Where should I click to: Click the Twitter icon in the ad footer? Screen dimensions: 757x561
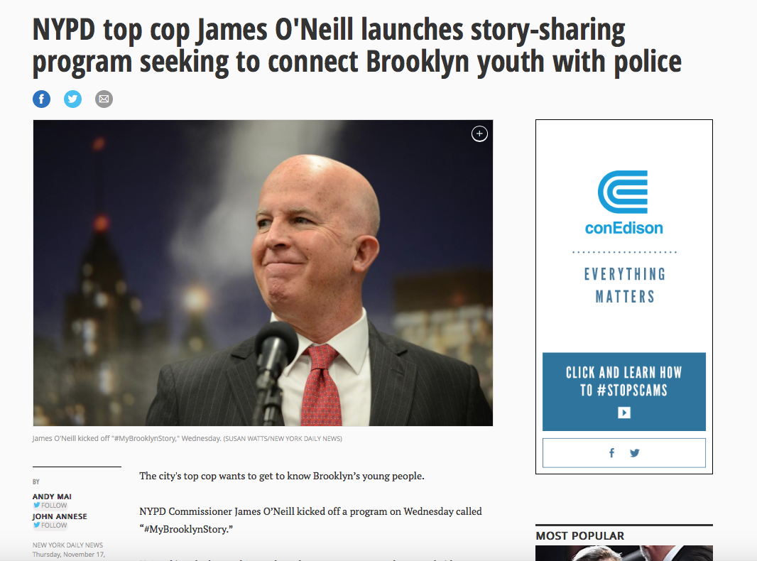coord(635,453)
